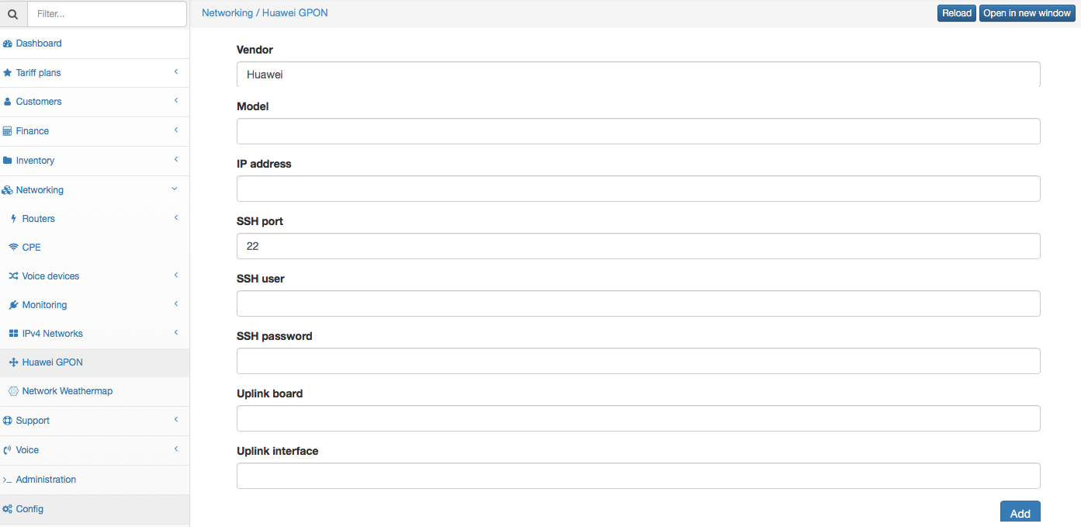Expand the Tariff plans chevron
The height and width of the screenshot is (527, 1081).
[x=176, y=72]
